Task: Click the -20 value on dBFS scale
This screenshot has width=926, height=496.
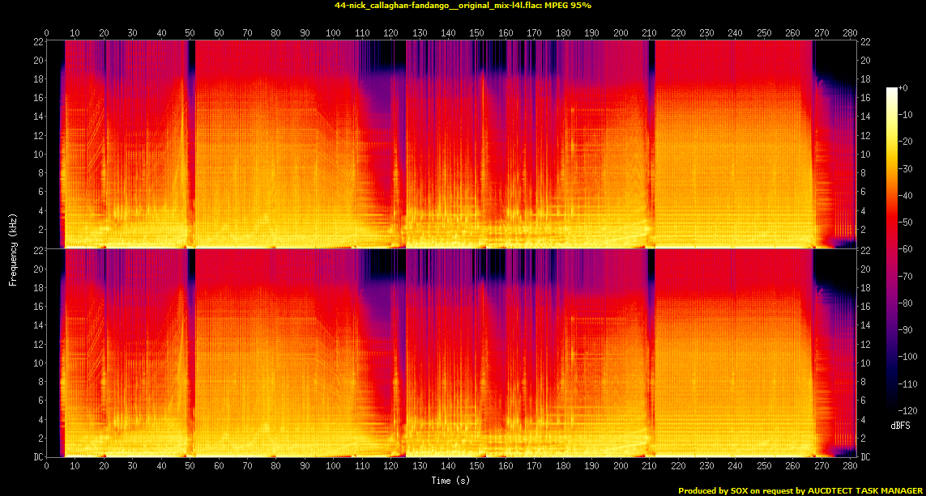Action: [905, 142]
